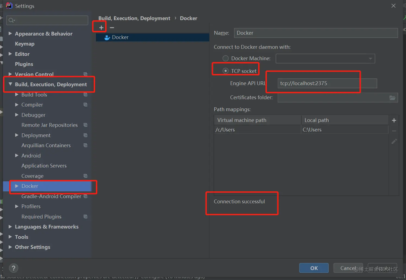Screen dimensions: 406x280
Task: Expand the Version Control section
Action: (10, 74)
